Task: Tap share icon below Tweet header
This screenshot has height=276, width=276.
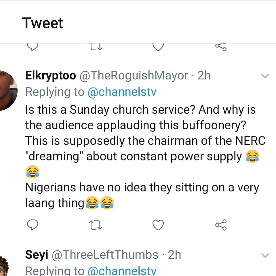Action: 221,47
